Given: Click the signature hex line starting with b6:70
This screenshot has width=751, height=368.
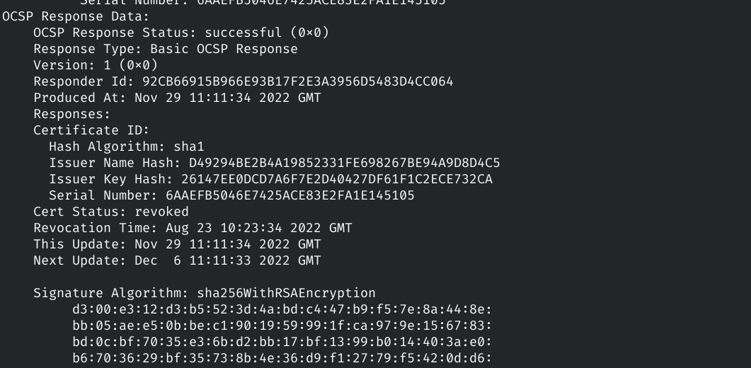Looking at the screenshot, I should pyautogui.click(x=282, y=358).
